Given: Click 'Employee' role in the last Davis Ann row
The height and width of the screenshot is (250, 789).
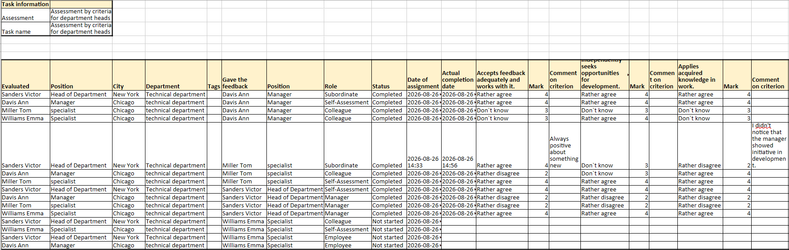Looking at the screenshot, I should point(348,246).
